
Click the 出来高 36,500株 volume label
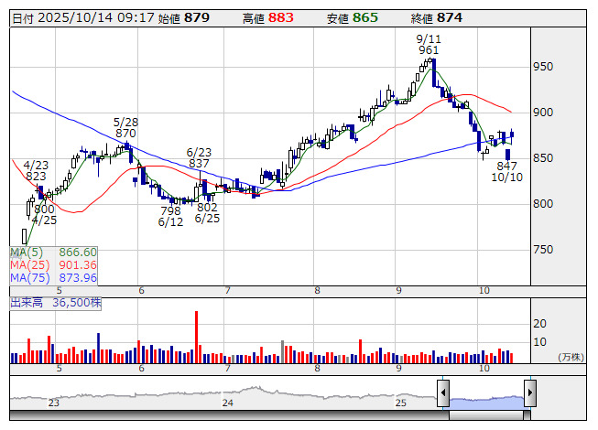click(x=56, y=303)
